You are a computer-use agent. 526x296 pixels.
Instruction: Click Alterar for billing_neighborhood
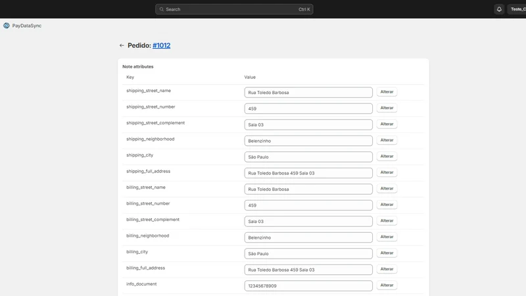(387, 237)
